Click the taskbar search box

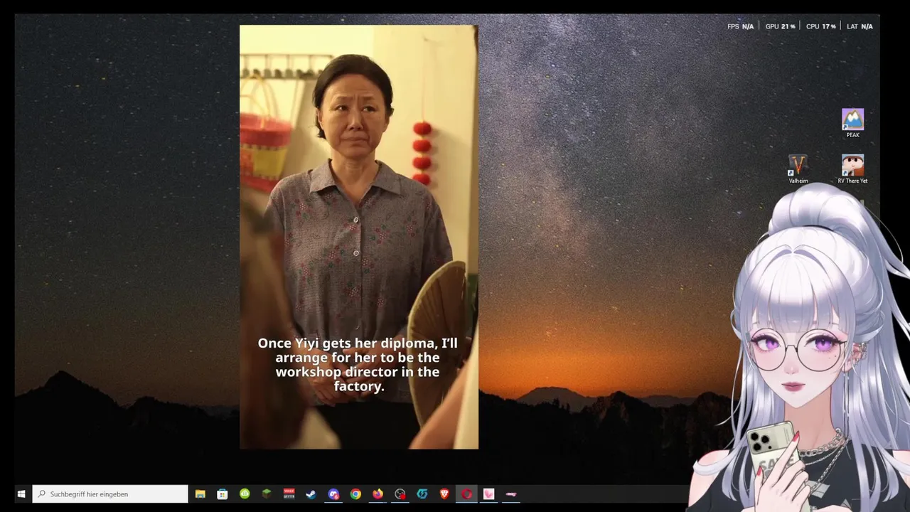coord(110,494)
